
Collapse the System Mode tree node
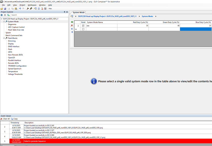click(x=4, y=22)
